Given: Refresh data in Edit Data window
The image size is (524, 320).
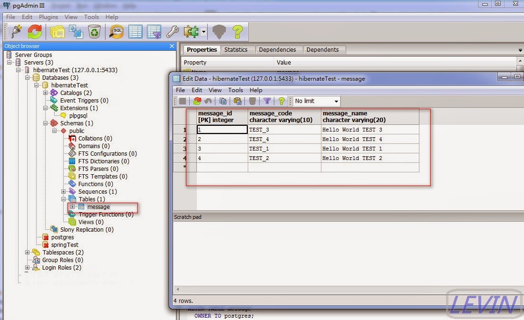Looking at the screenshot, I should 197,101.
